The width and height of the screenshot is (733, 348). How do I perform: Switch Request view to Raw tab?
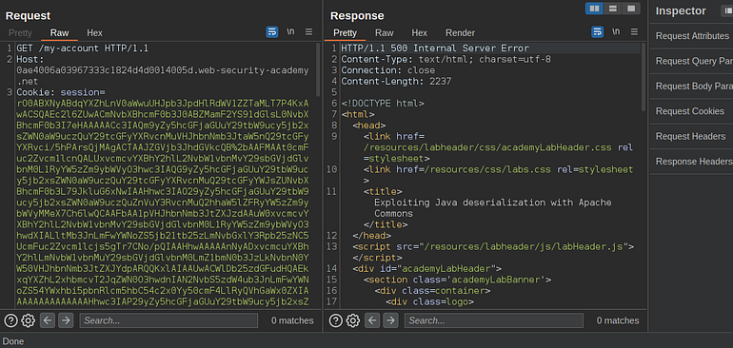(59, 32)
